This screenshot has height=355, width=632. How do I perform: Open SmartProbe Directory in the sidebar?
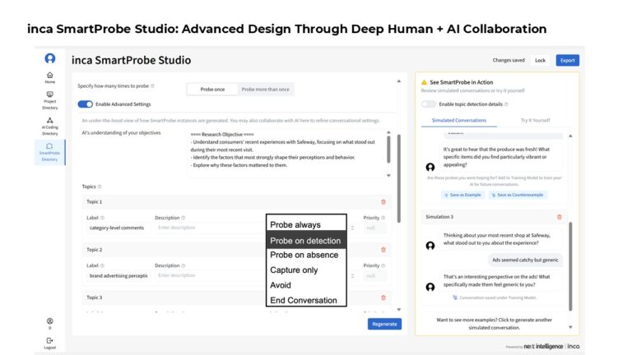[x=49, y=152]
